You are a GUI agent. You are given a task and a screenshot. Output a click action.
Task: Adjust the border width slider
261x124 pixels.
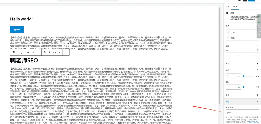249,76
